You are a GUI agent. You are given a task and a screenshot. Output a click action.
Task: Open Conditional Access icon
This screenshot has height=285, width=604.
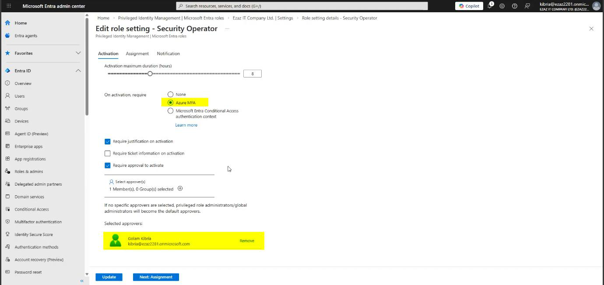pos(7,209)
